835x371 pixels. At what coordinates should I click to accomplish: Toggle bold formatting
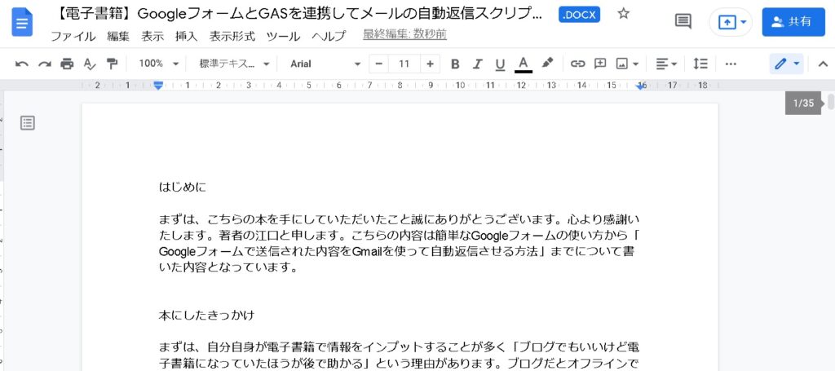[x=455, y=64]
